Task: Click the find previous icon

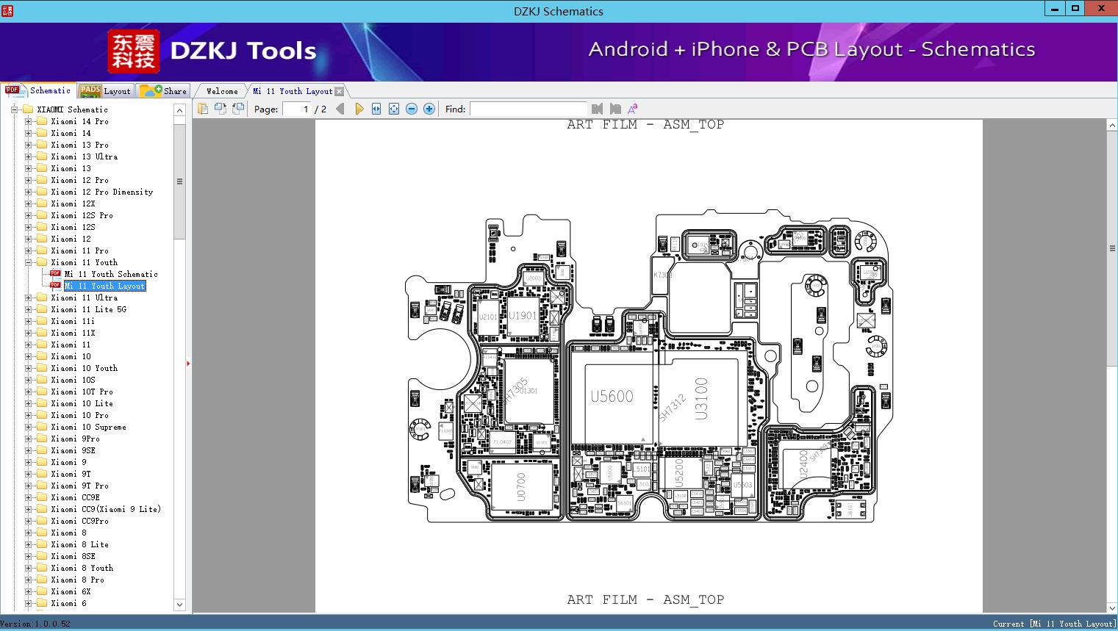Action: 597,109
